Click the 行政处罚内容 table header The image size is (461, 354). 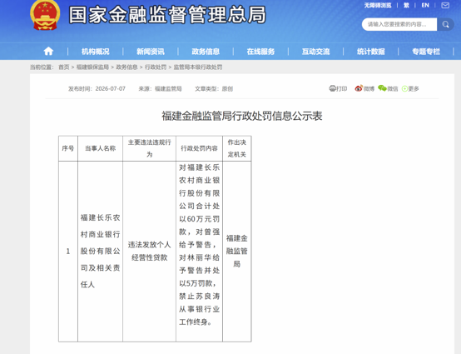(199, 148)
